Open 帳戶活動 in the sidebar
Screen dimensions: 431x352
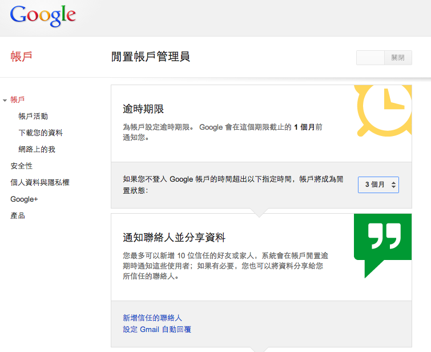[x=33, y=116]
